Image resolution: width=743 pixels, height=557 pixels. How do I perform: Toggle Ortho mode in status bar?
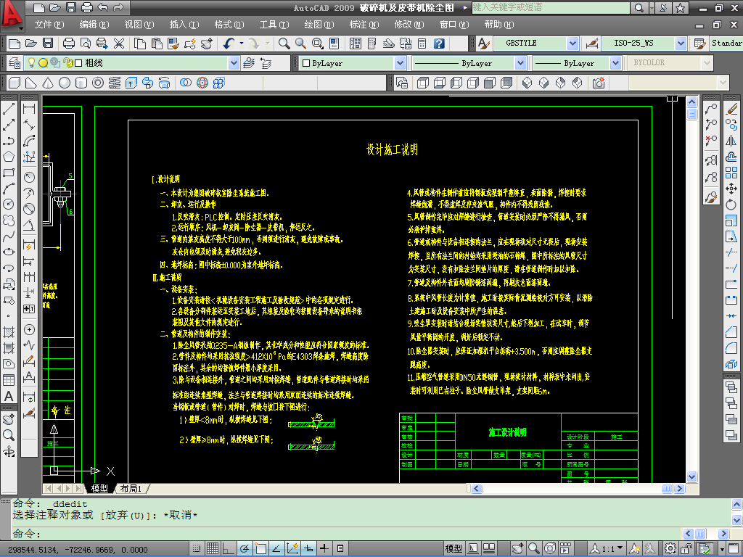click(x=229, y=548)
